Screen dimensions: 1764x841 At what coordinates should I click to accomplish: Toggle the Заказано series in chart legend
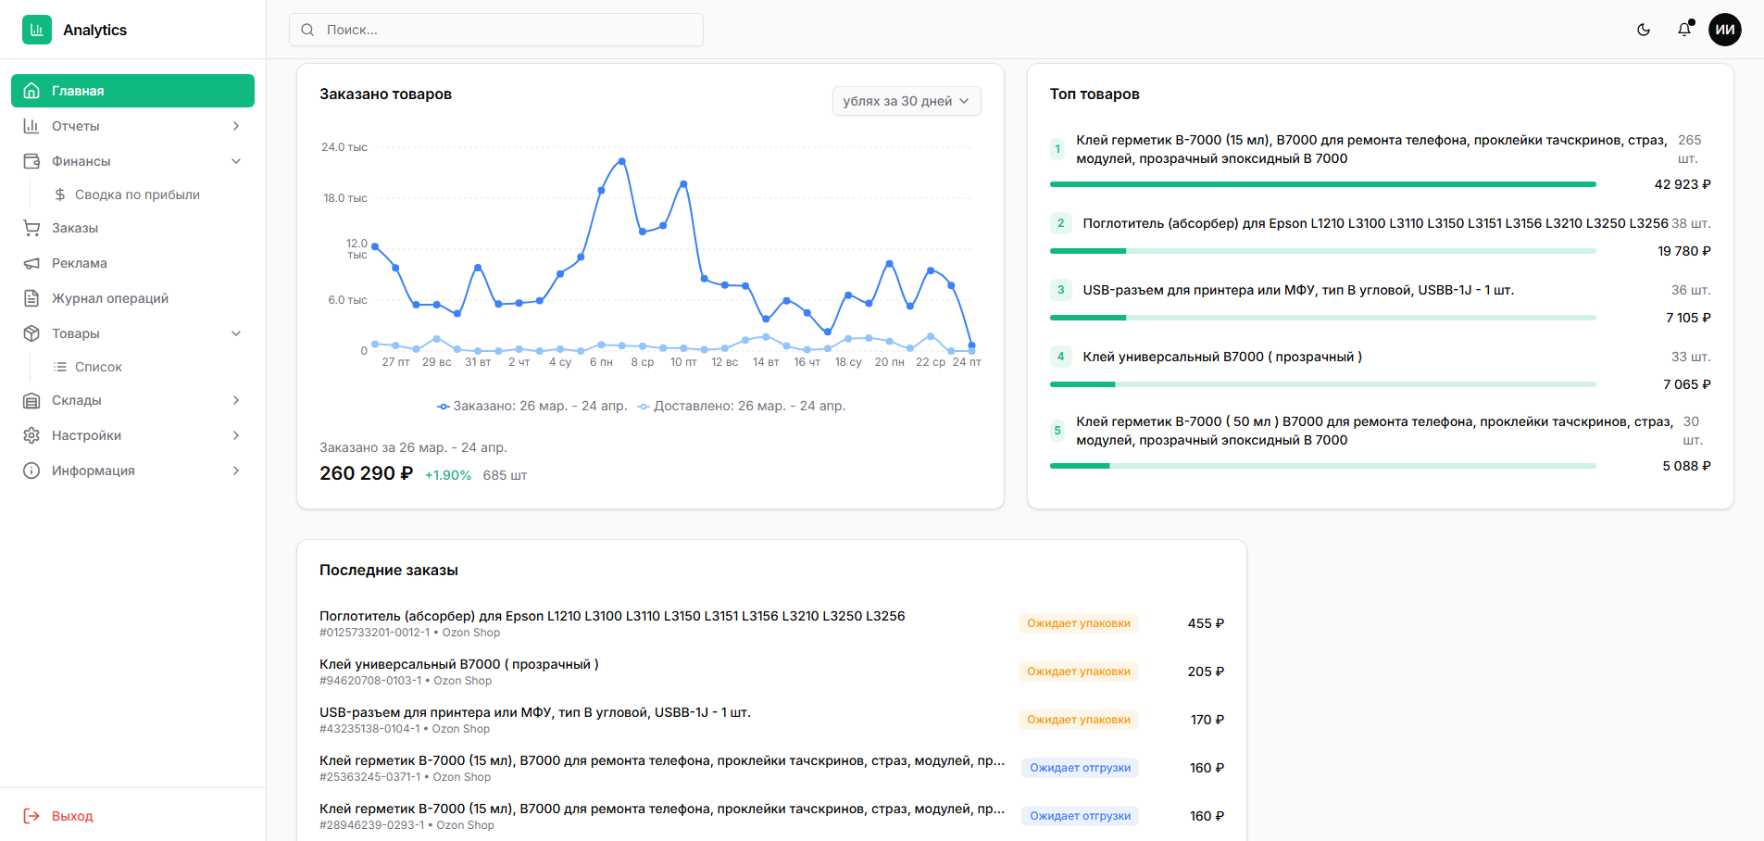[x=532, y=406]
